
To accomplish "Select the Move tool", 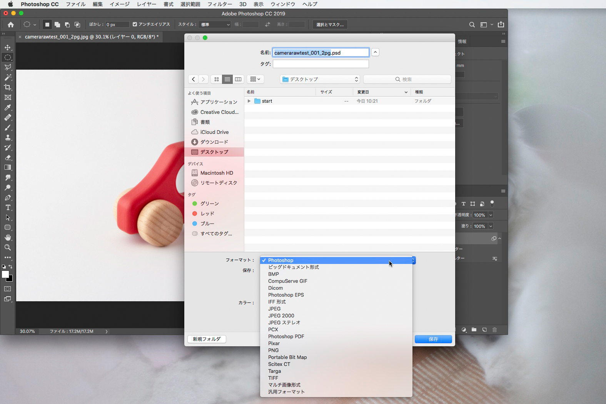I will (8, 47).
